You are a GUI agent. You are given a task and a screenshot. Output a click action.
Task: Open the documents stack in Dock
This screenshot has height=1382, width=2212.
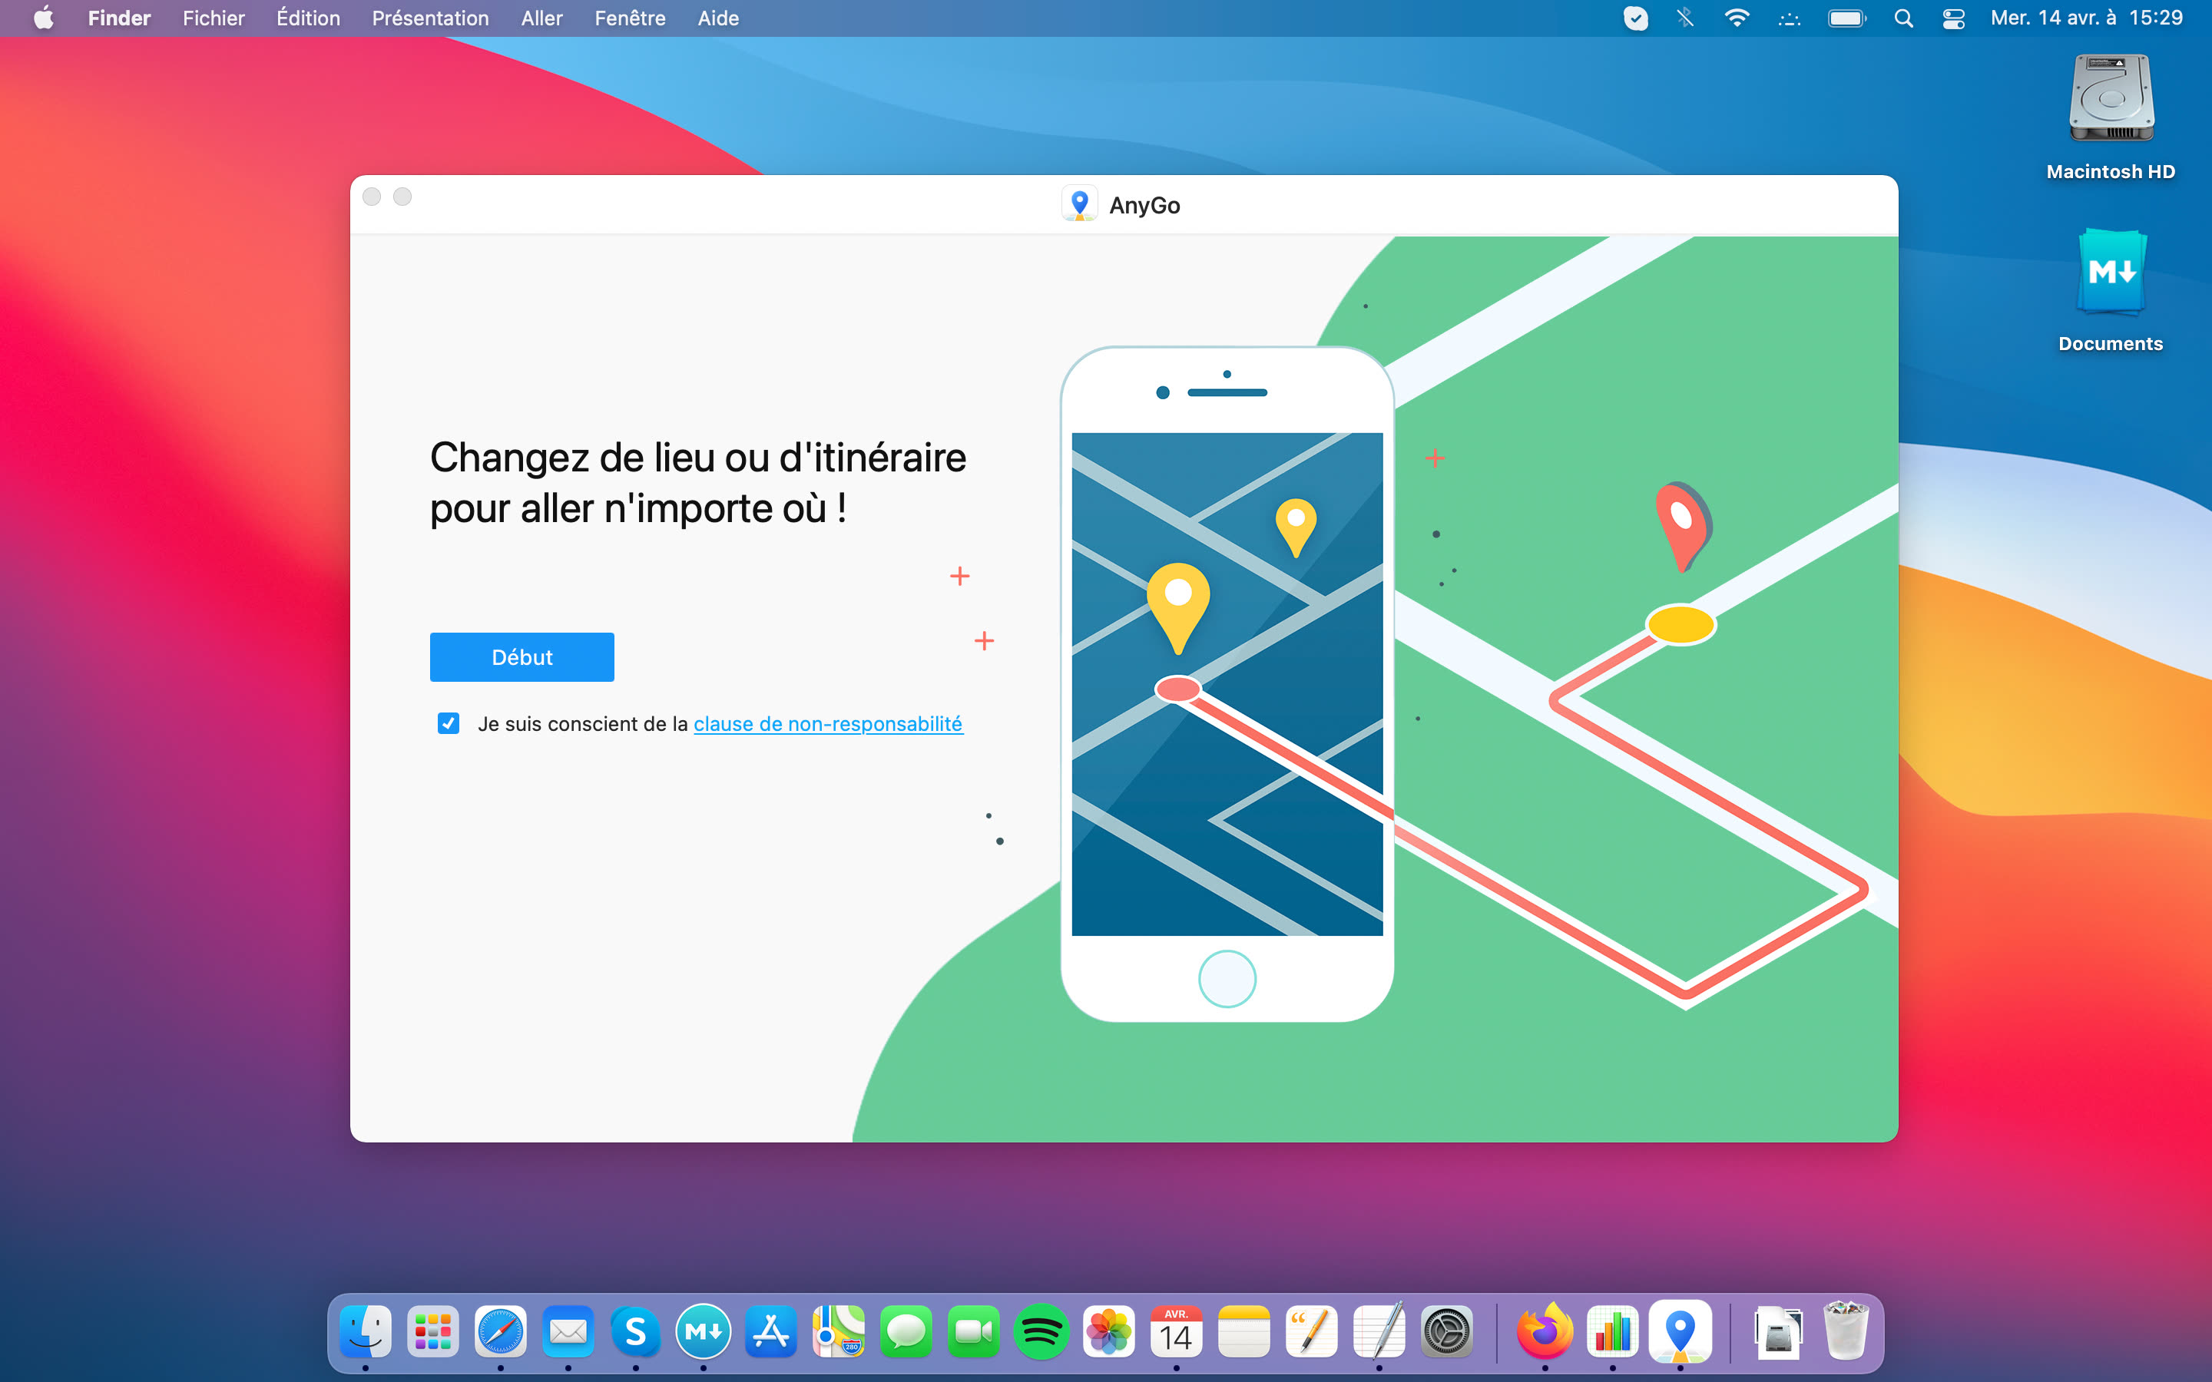1778,1332
